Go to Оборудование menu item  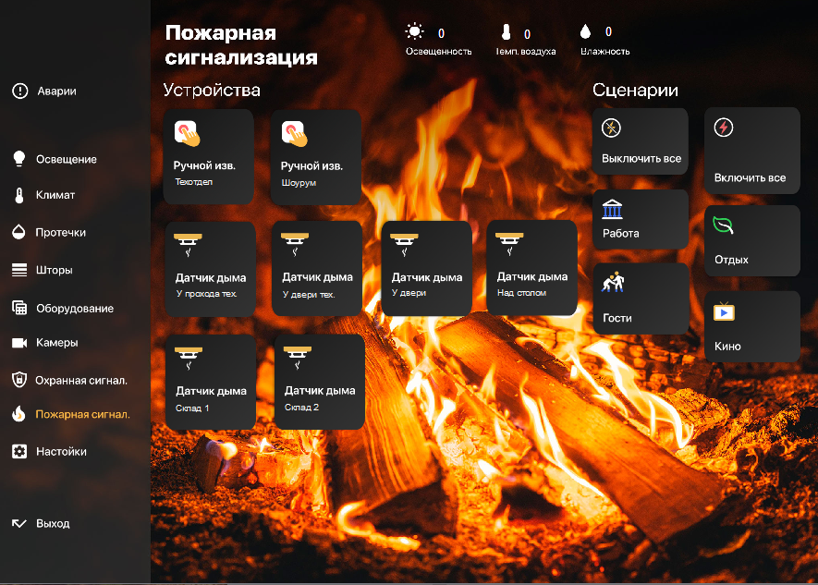click(74, 309)
